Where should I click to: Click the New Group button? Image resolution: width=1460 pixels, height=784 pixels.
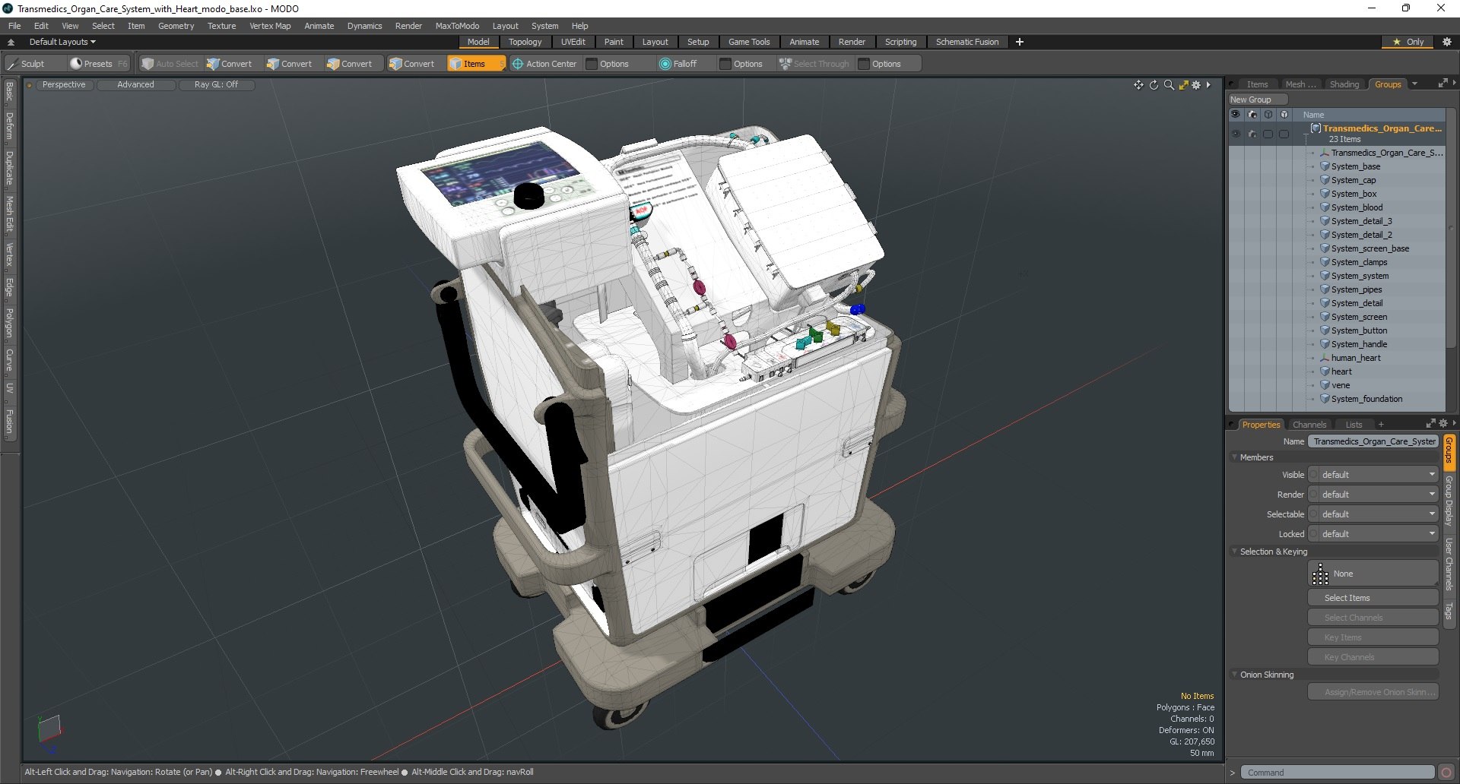coord(1257,100)
